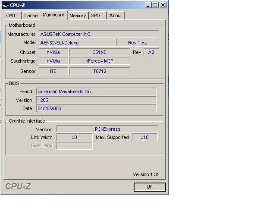Image resolution: width=276 pixels, height=221 pixels.
Task: Click the Chipset vendor field nVidia
Action: pos(53,52)
